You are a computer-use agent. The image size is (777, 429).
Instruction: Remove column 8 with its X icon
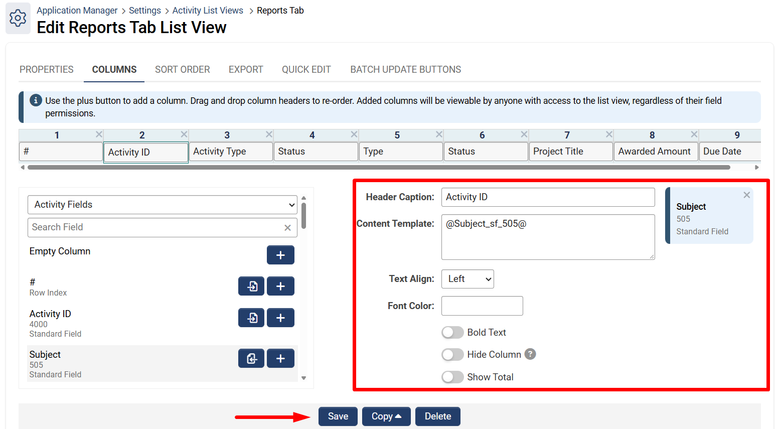(x=694, y=134)
